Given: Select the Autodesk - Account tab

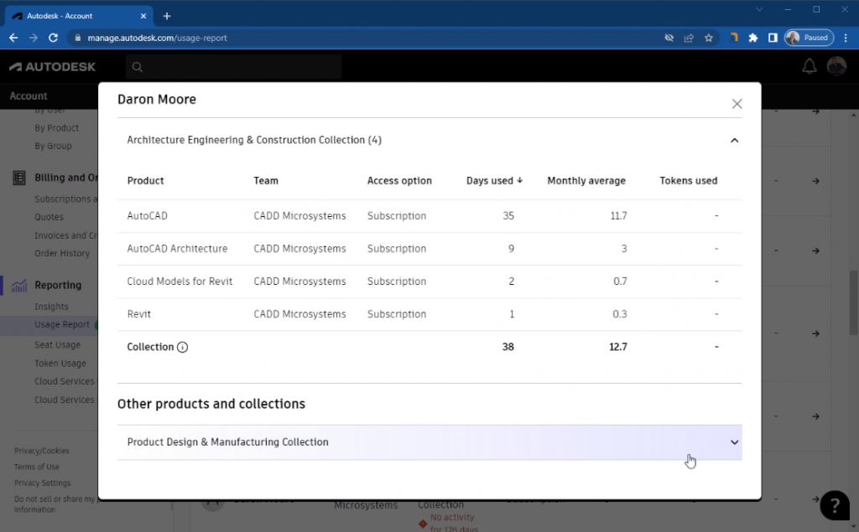Looking at the screenshot, I should pos(80,16).
